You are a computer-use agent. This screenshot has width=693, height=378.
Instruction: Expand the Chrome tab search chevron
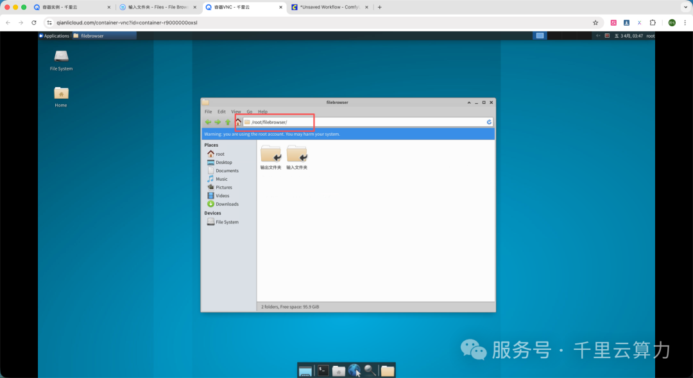(685, 7)
